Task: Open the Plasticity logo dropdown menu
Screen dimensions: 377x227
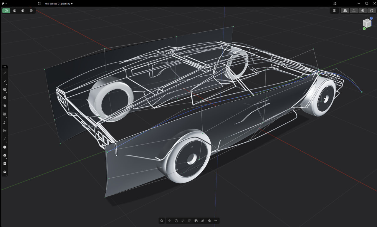Action: 4,4
